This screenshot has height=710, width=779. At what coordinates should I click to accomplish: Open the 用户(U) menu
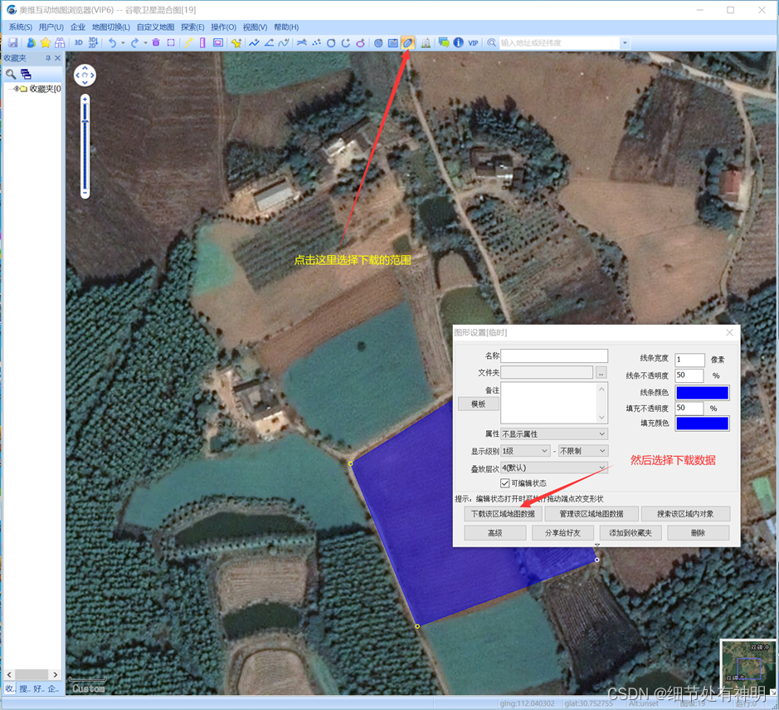pos(51,27)
